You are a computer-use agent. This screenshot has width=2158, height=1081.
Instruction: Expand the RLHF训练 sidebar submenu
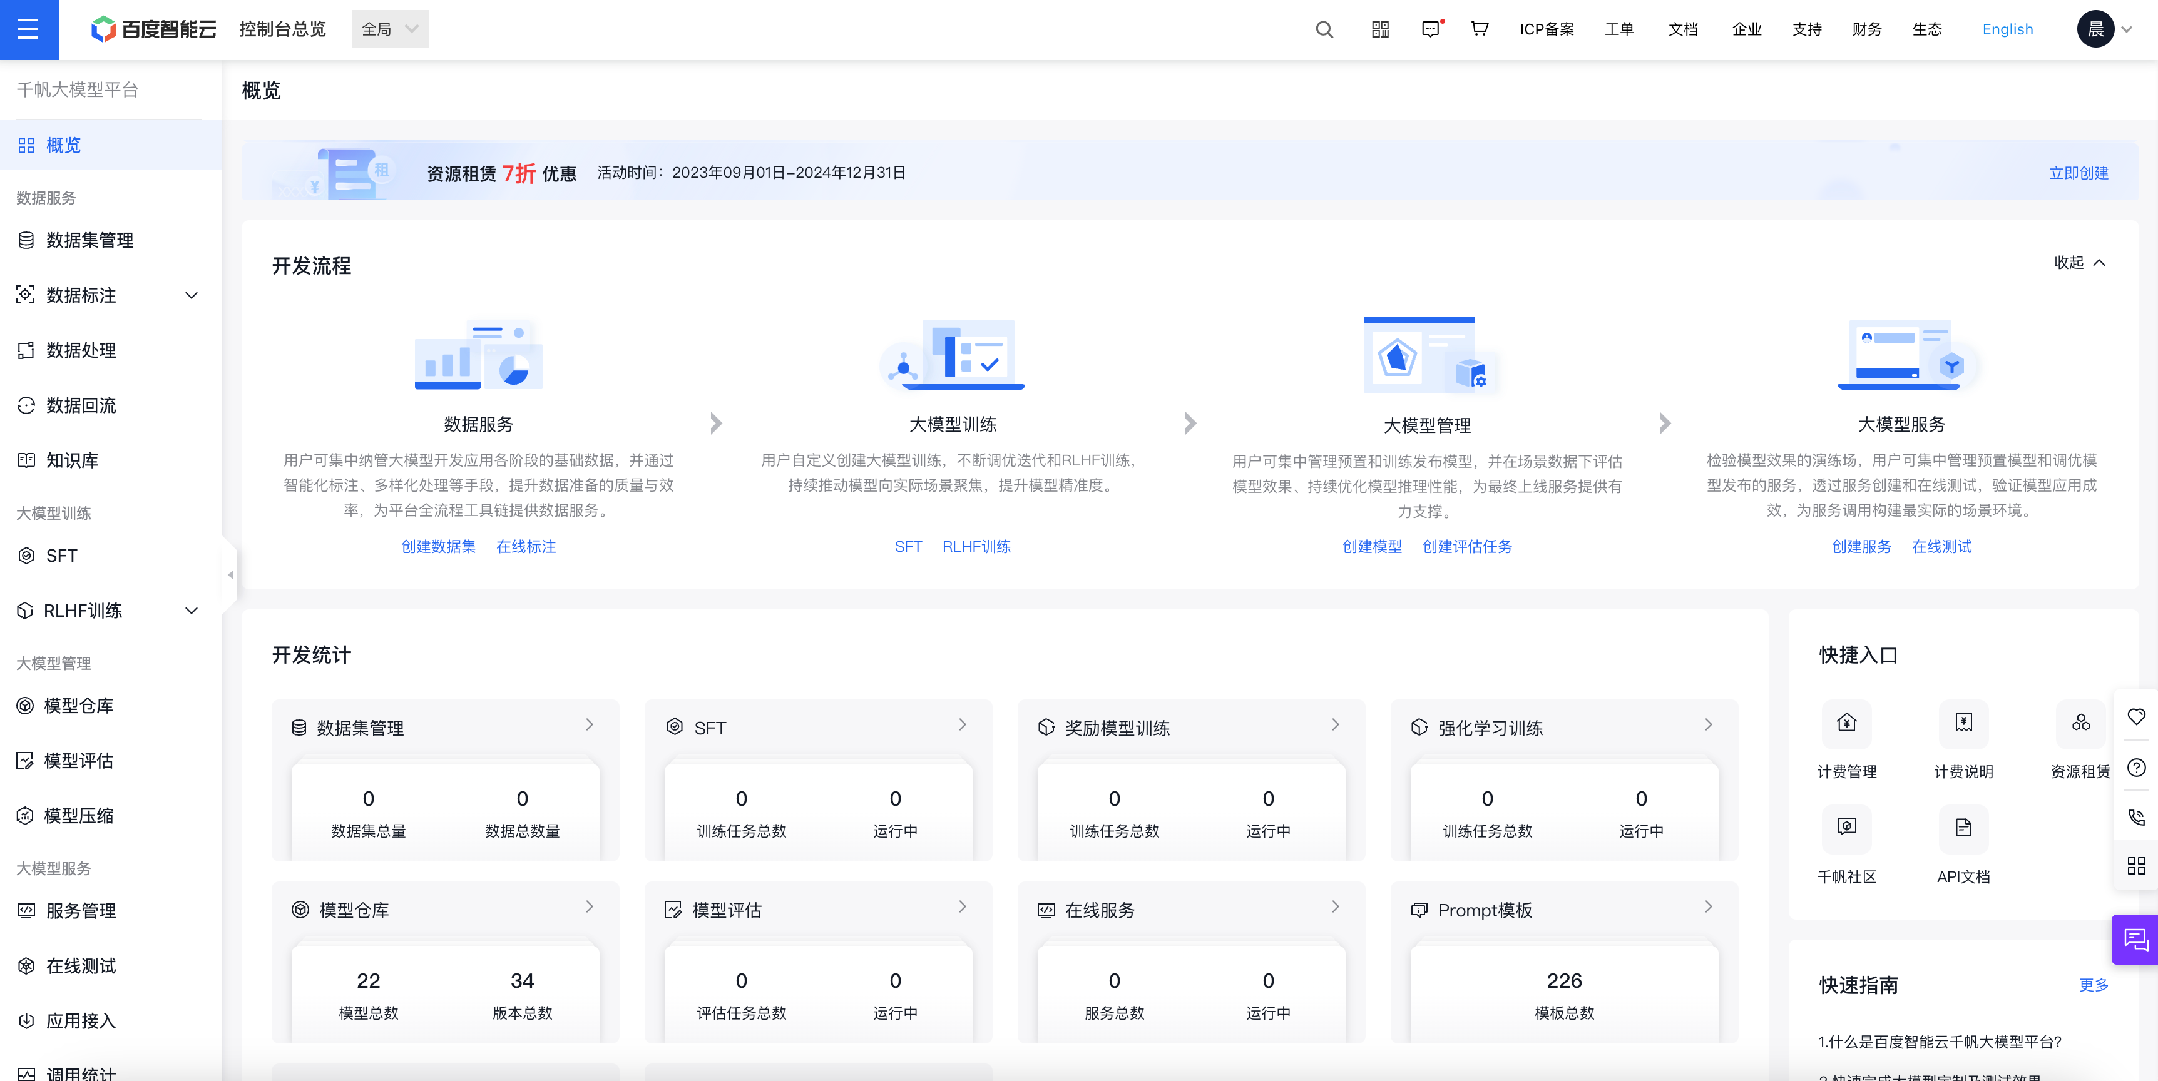click(191, 611)
